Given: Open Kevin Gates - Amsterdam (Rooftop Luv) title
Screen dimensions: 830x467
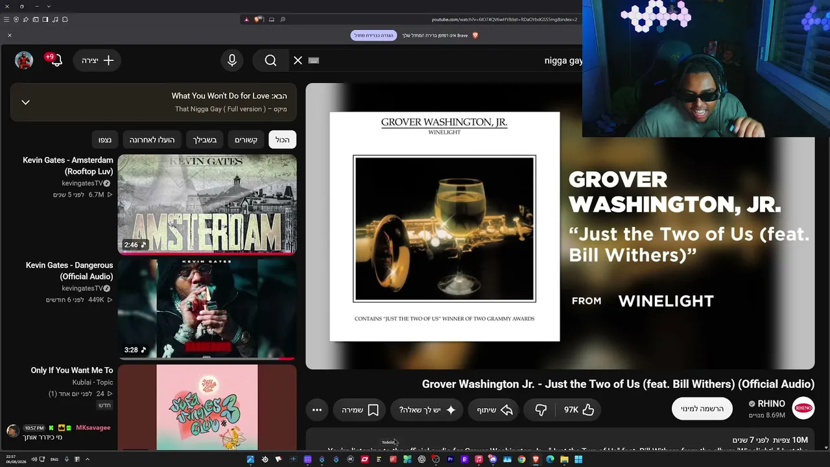Looking at the screenshot, I should pyautogui.click(x=68, y=165).
